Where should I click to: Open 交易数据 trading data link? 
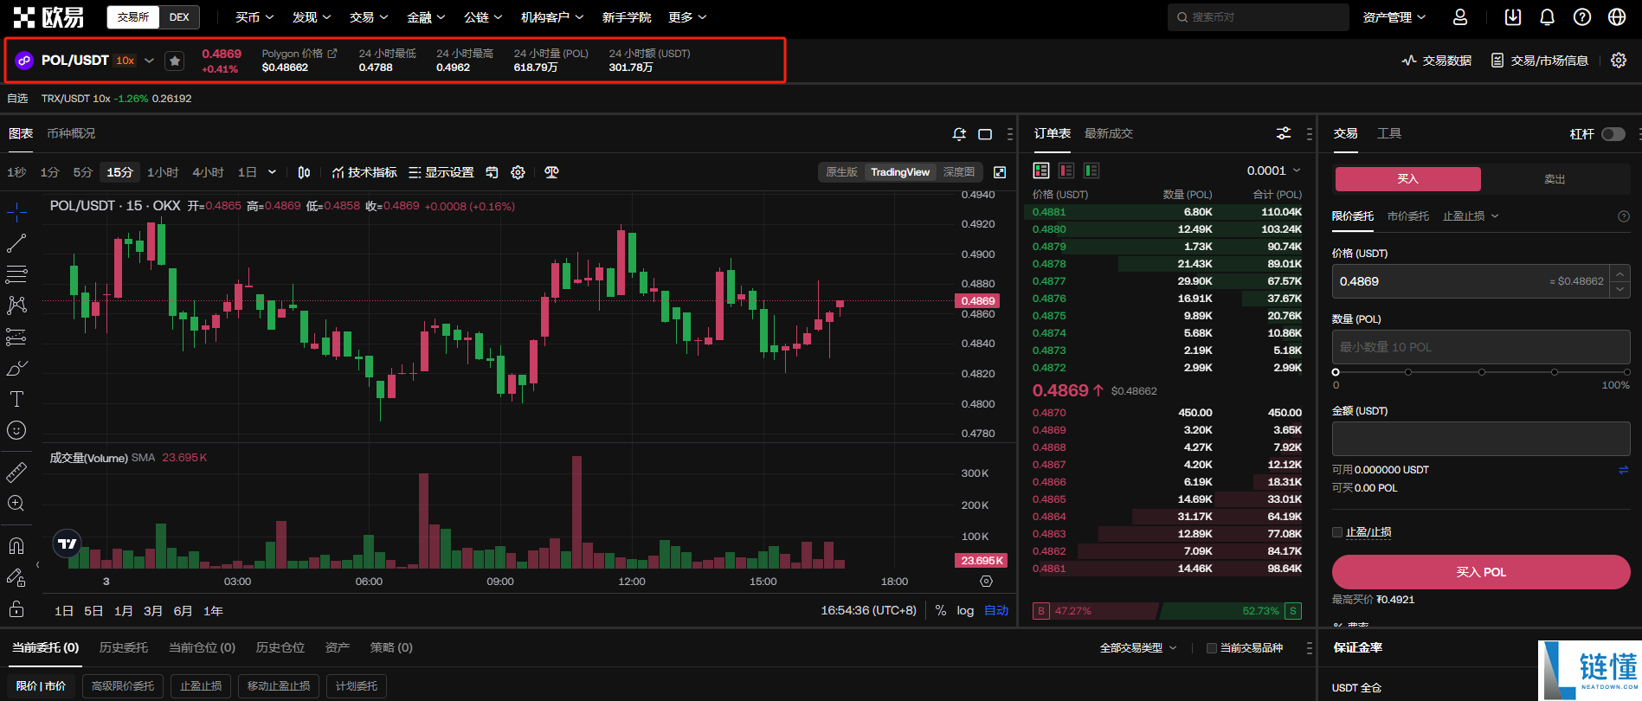(1437, 61)
